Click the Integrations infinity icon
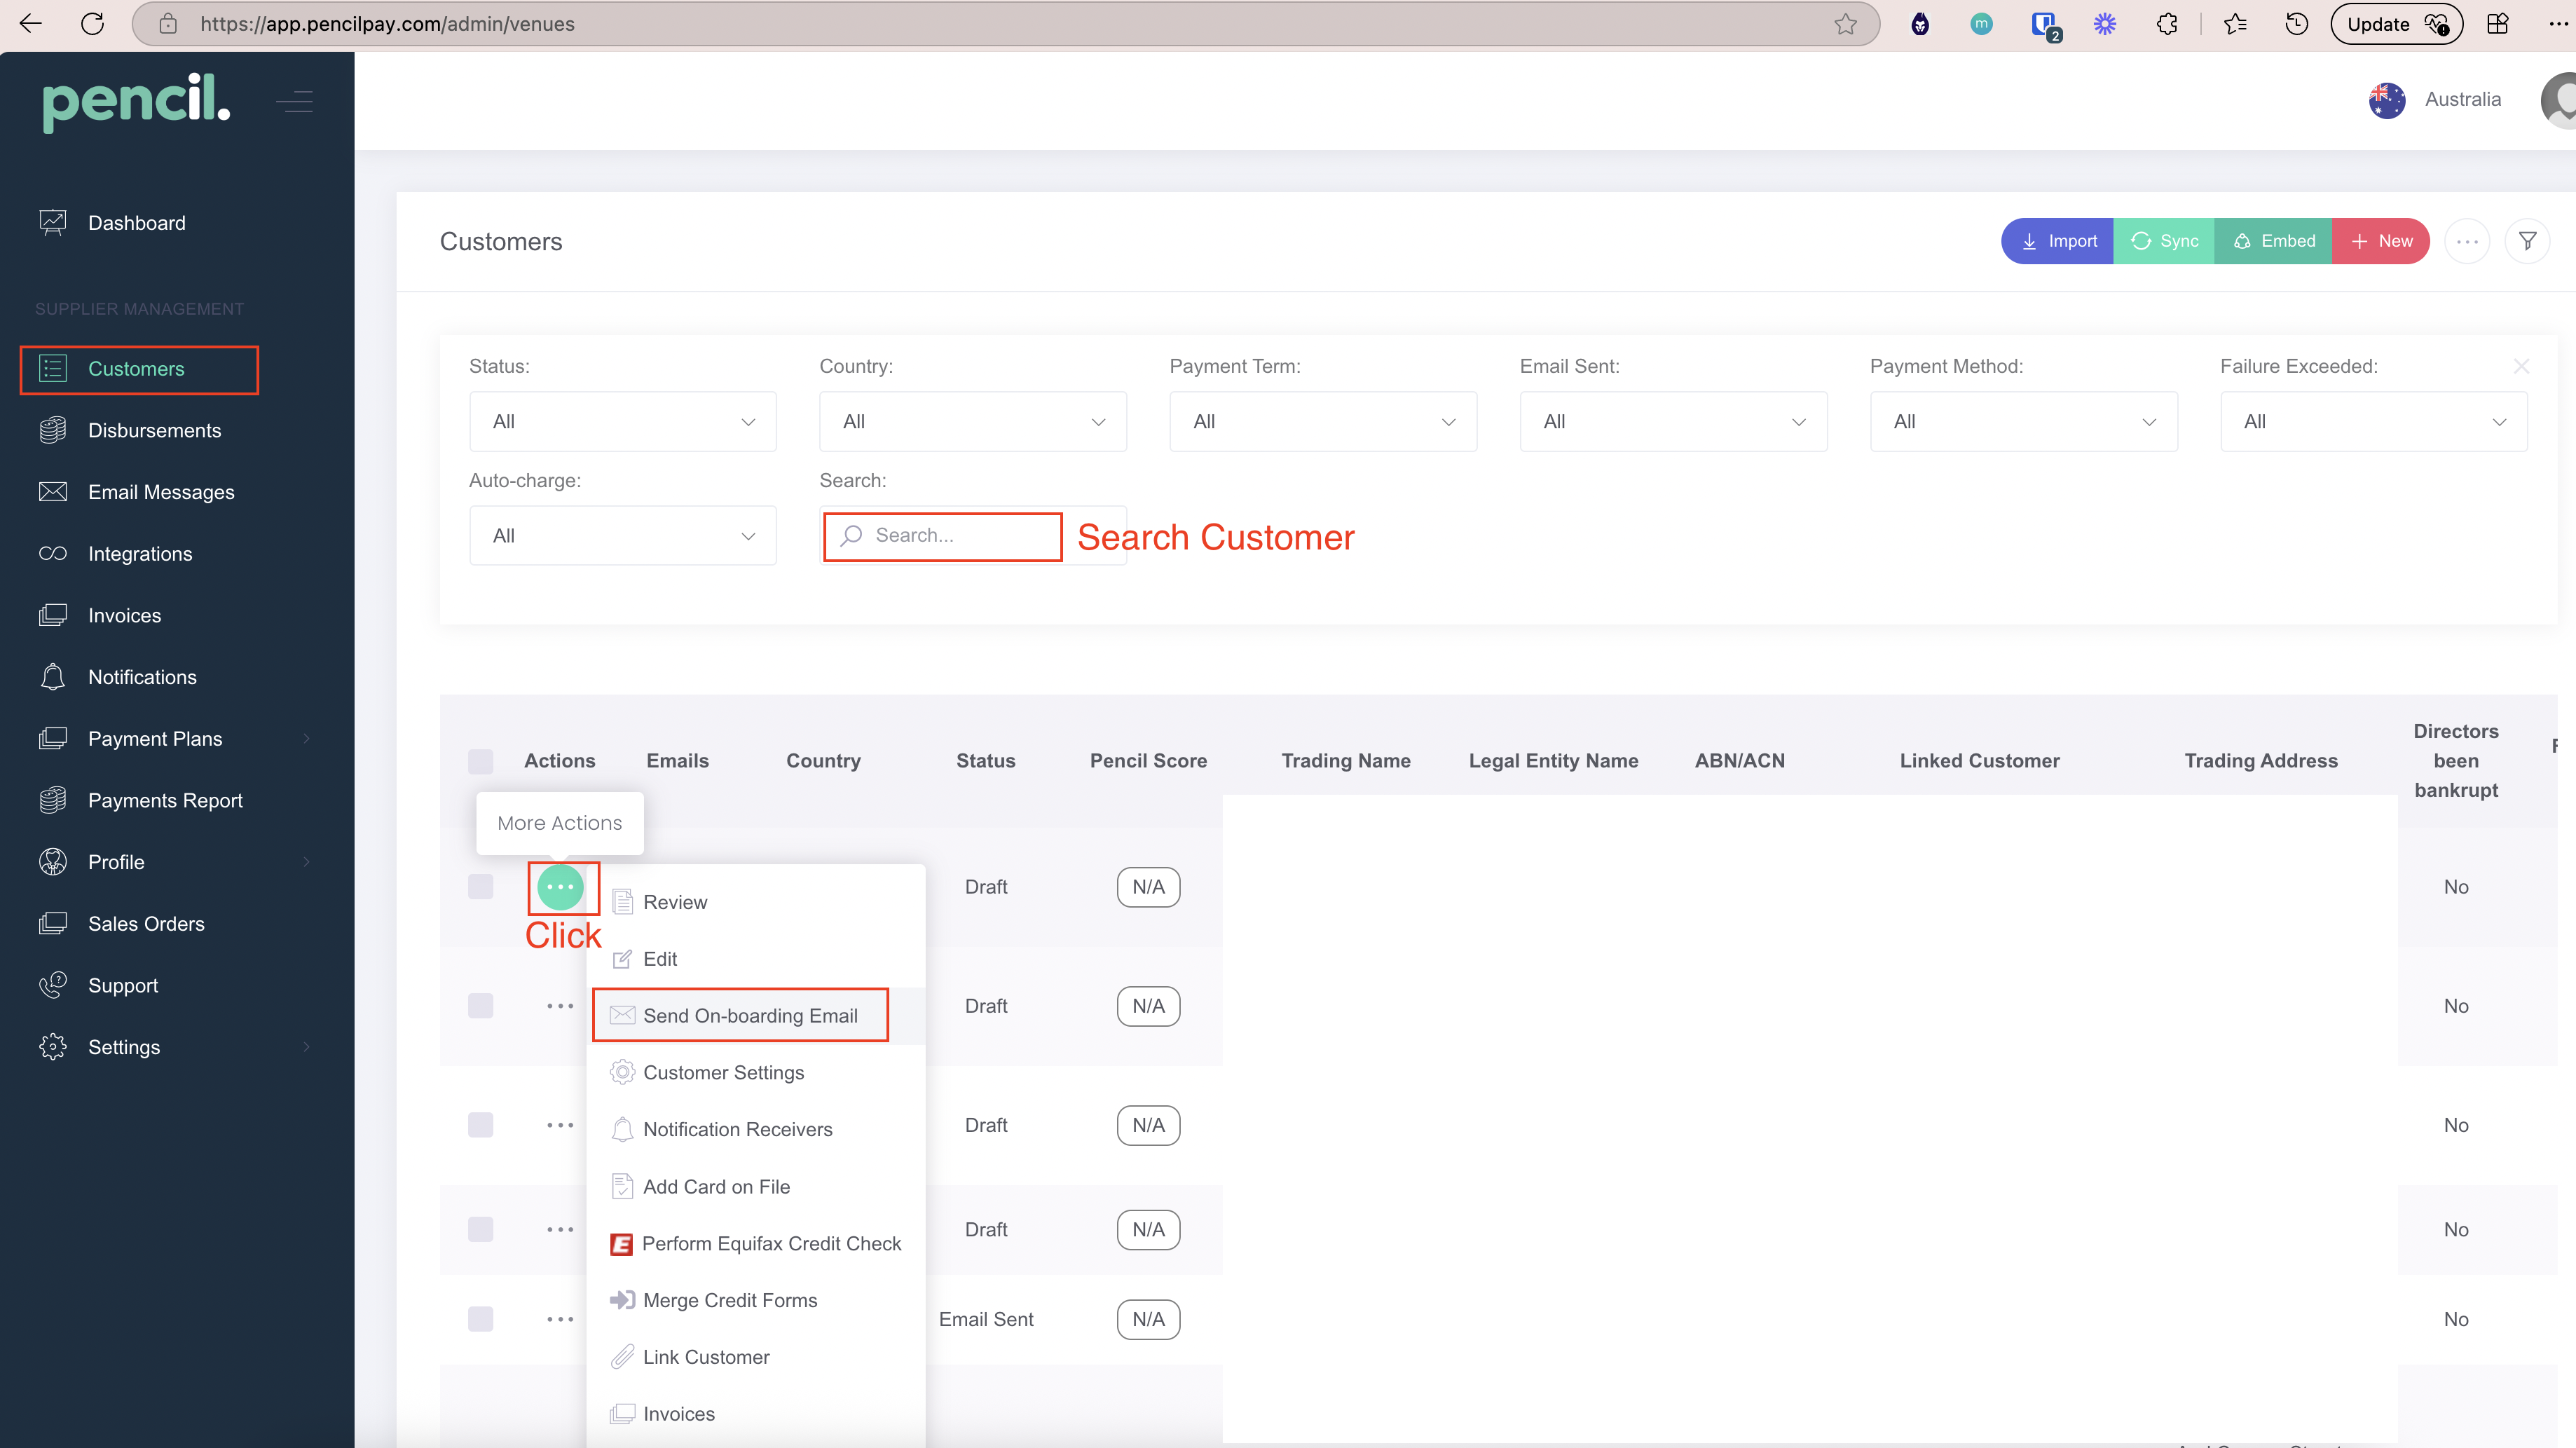The width and height of the screenshot is (2576, 1448). coord(53,553)
